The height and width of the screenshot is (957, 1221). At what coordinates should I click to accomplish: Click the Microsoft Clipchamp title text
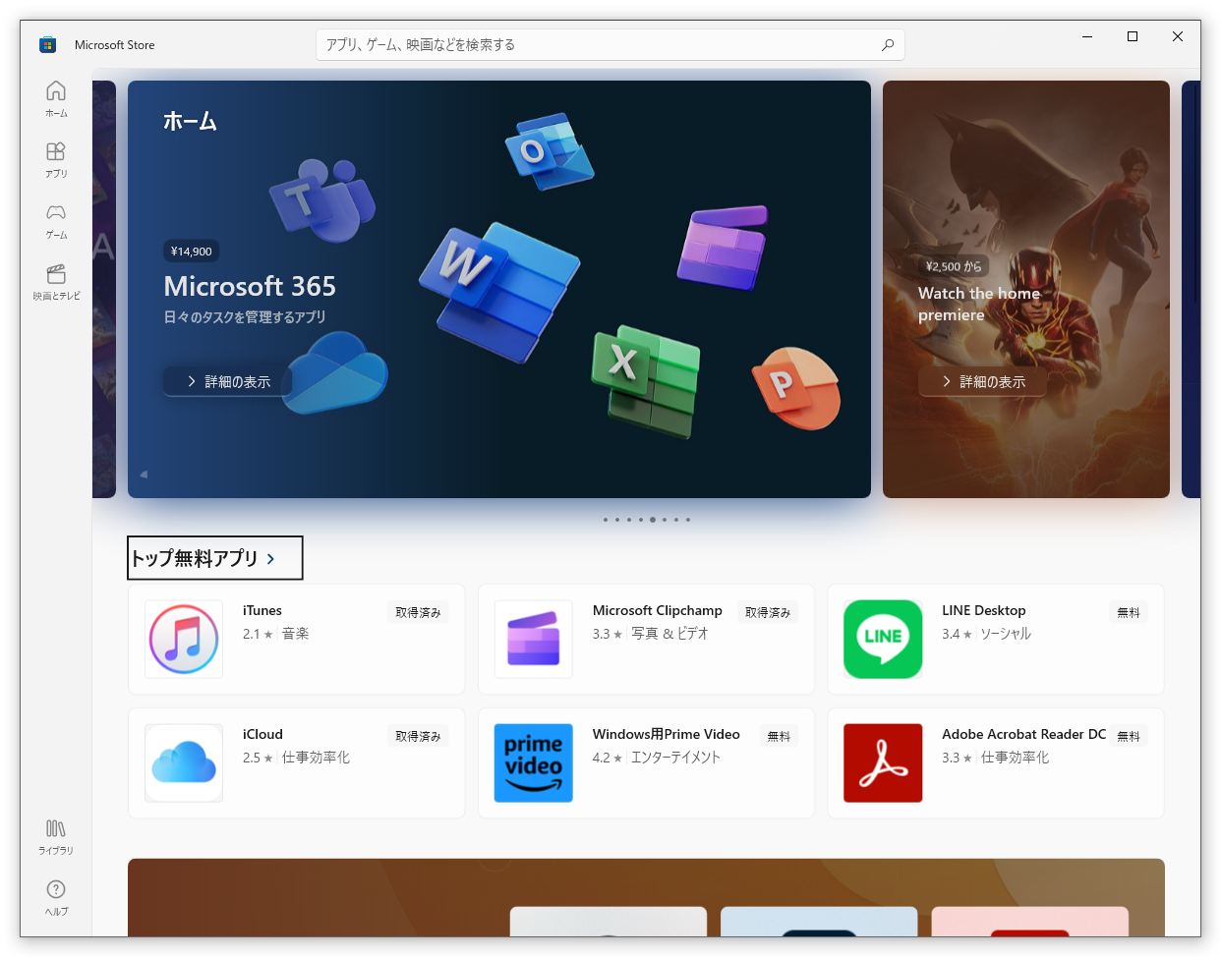(658, 610)
